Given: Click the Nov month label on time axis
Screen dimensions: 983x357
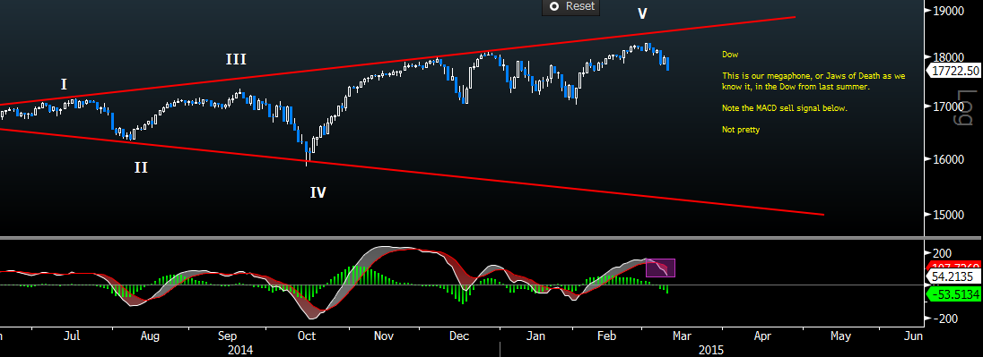Looking at the screenshot, I should (x=383, y=336).
